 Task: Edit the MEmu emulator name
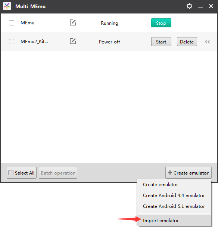point(73,22)
